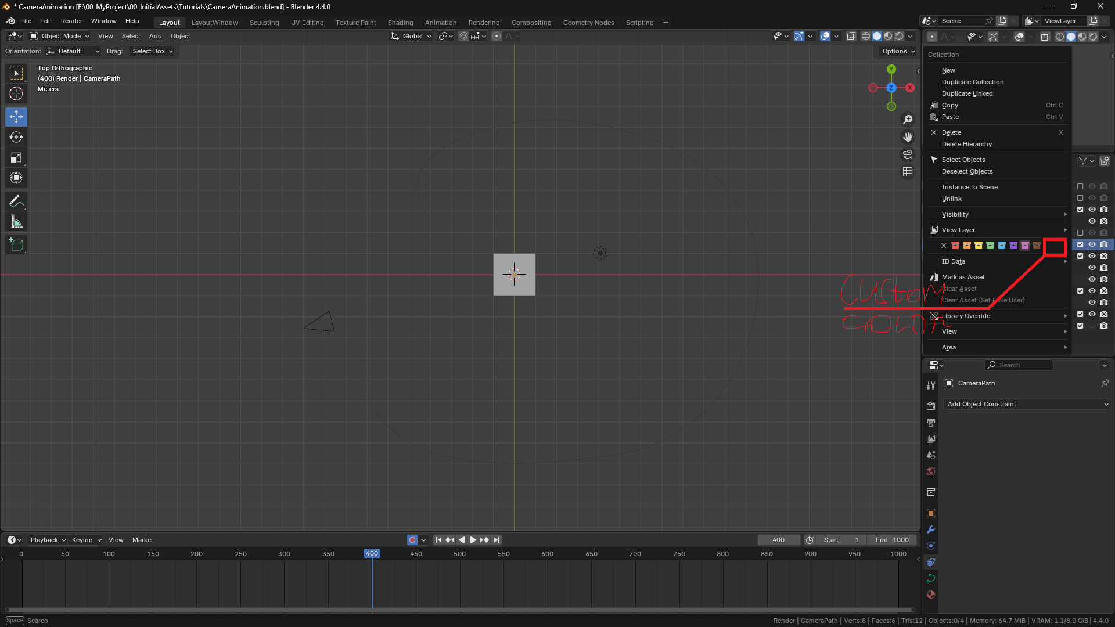Expand the Select Box drag dropdown

(153, 51)
